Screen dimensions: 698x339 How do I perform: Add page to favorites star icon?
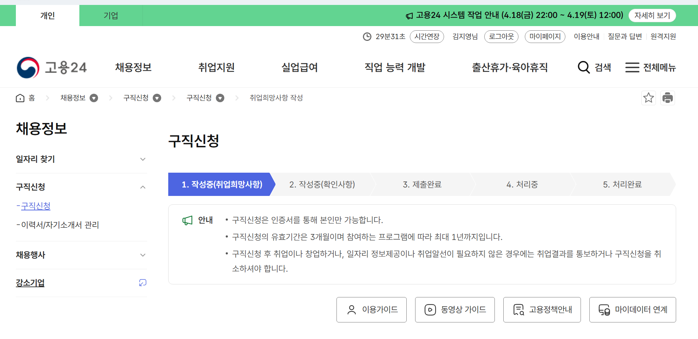coord(649,98)
